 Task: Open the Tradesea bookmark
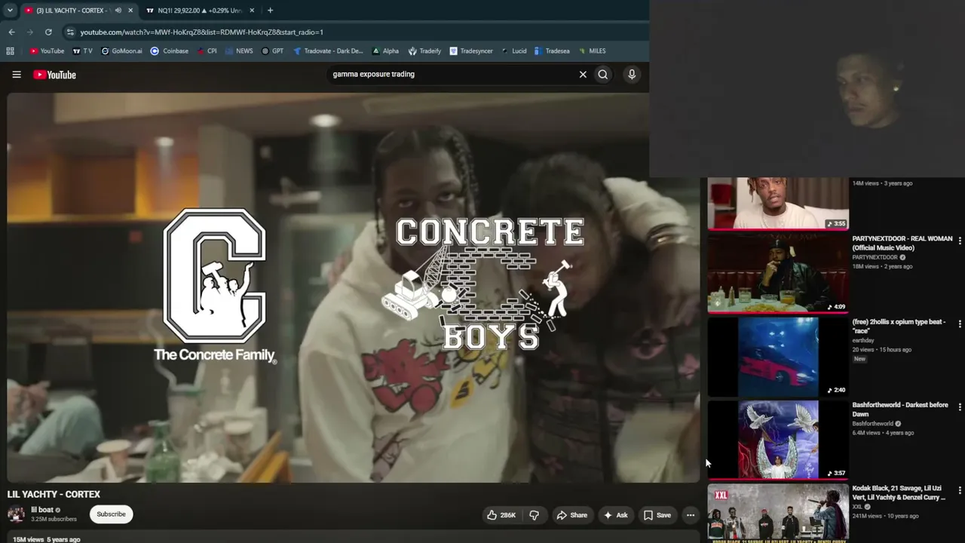pyautogui.click(x=552, y=51)
